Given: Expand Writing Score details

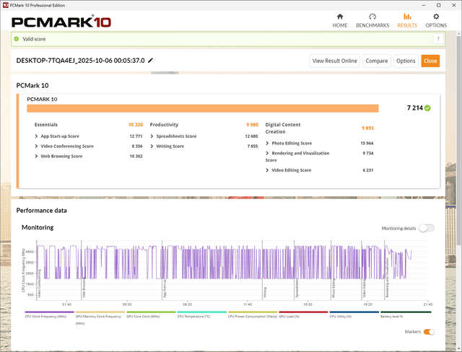Looking at the screenshot, I should (152, 146).
